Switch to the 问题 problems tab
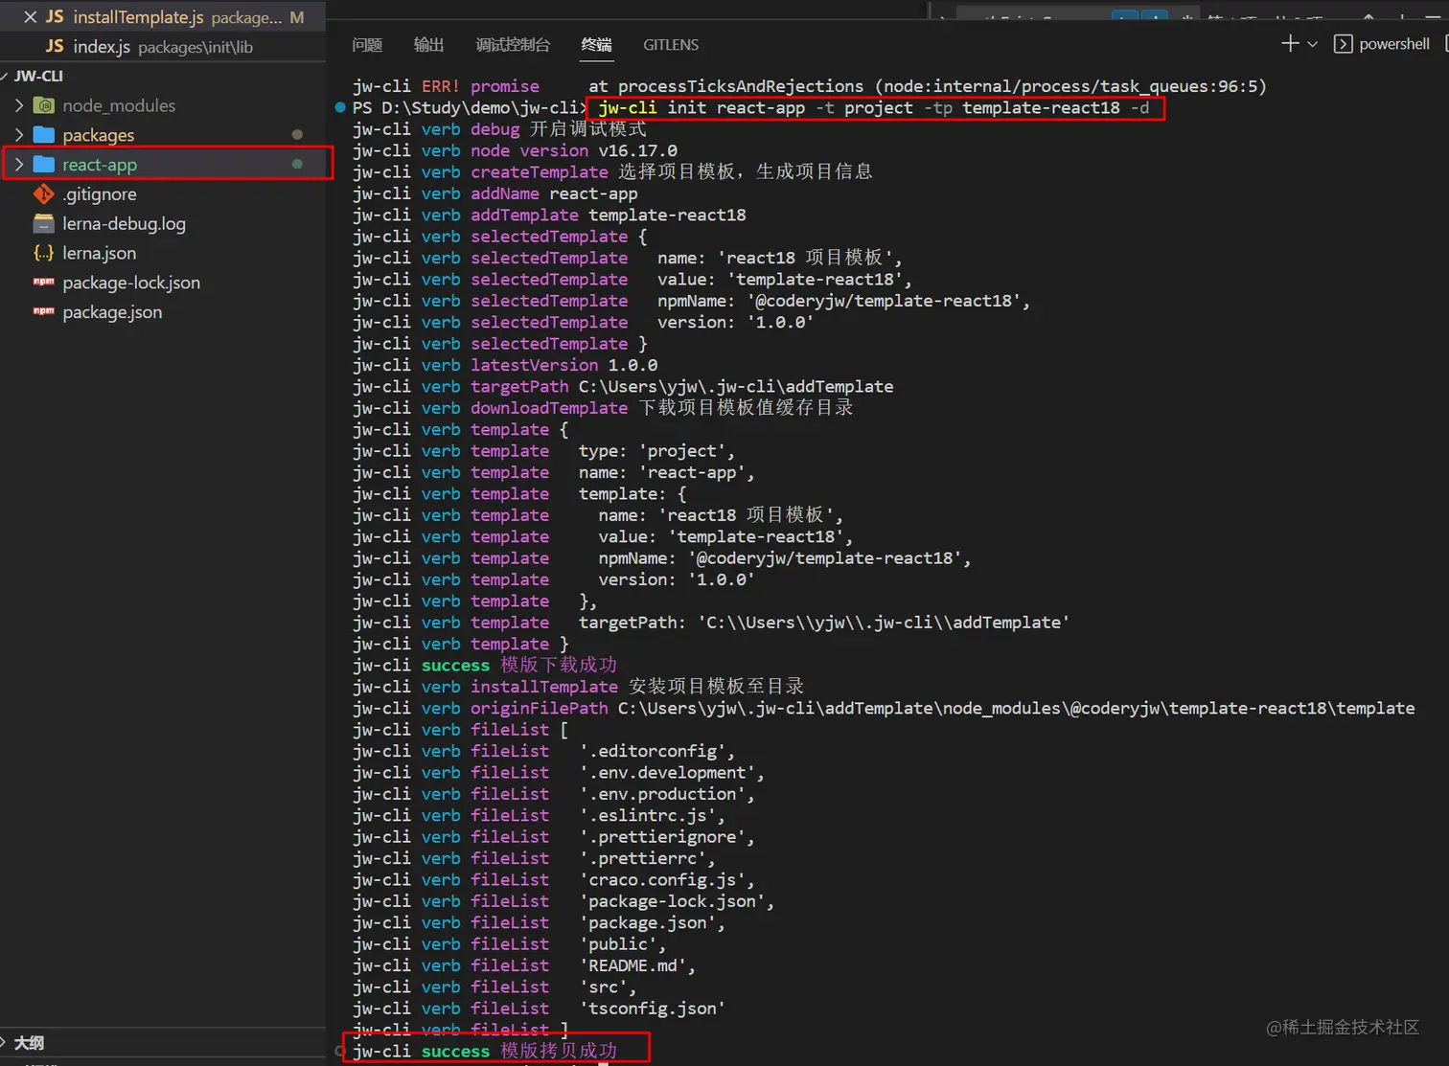This screenshot has height=1066, width=1449. [367, 45]
